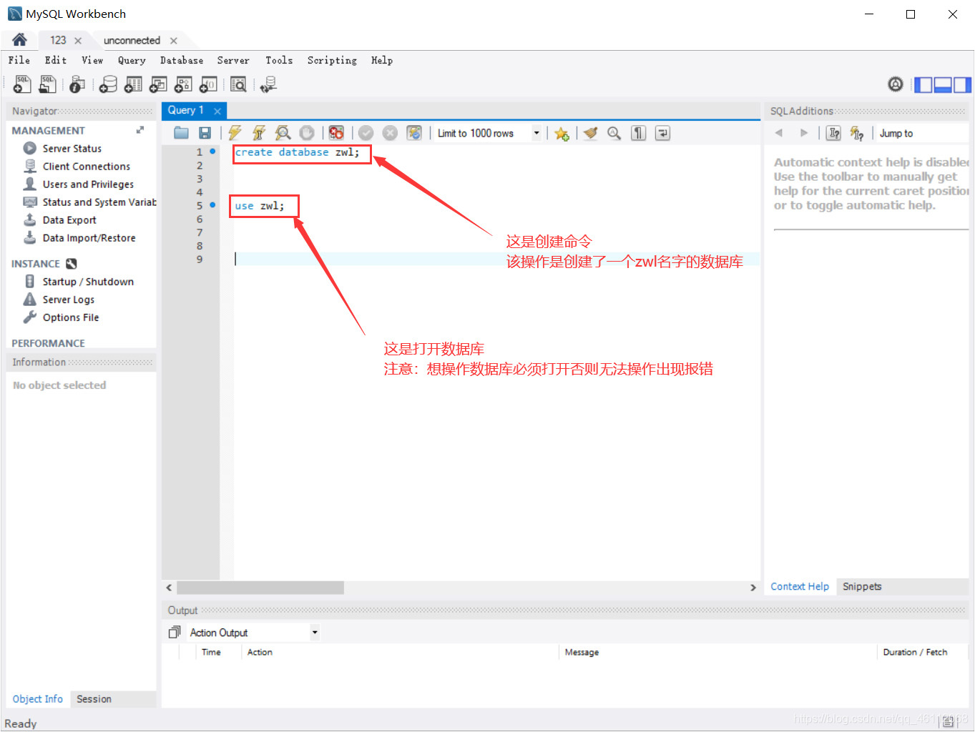The width and height of the screenshot is (975, 732).
Task: Open Users and Privileges
Action: click(x=88, y=184)
